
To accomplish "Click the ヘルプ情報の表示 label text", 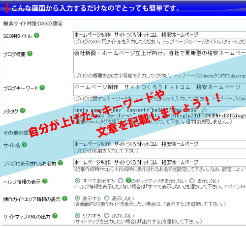I will [x=22, y=182].
